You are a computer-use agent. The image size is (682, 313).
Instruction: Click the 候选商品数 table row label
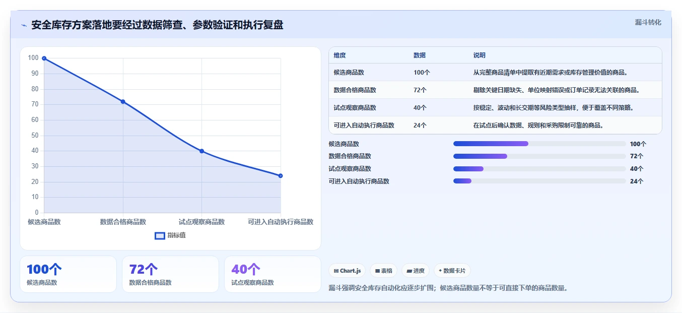click(x=349, y=73)
